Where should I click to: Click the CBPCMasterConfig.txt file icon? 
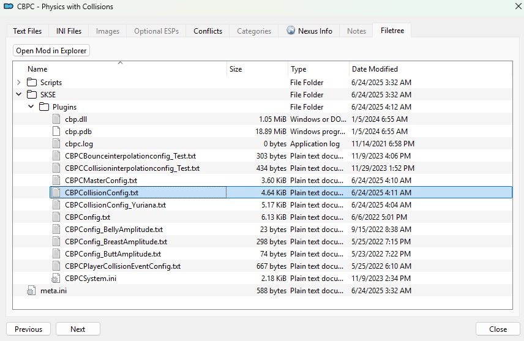pyautogui.click(x=56, y=181)
